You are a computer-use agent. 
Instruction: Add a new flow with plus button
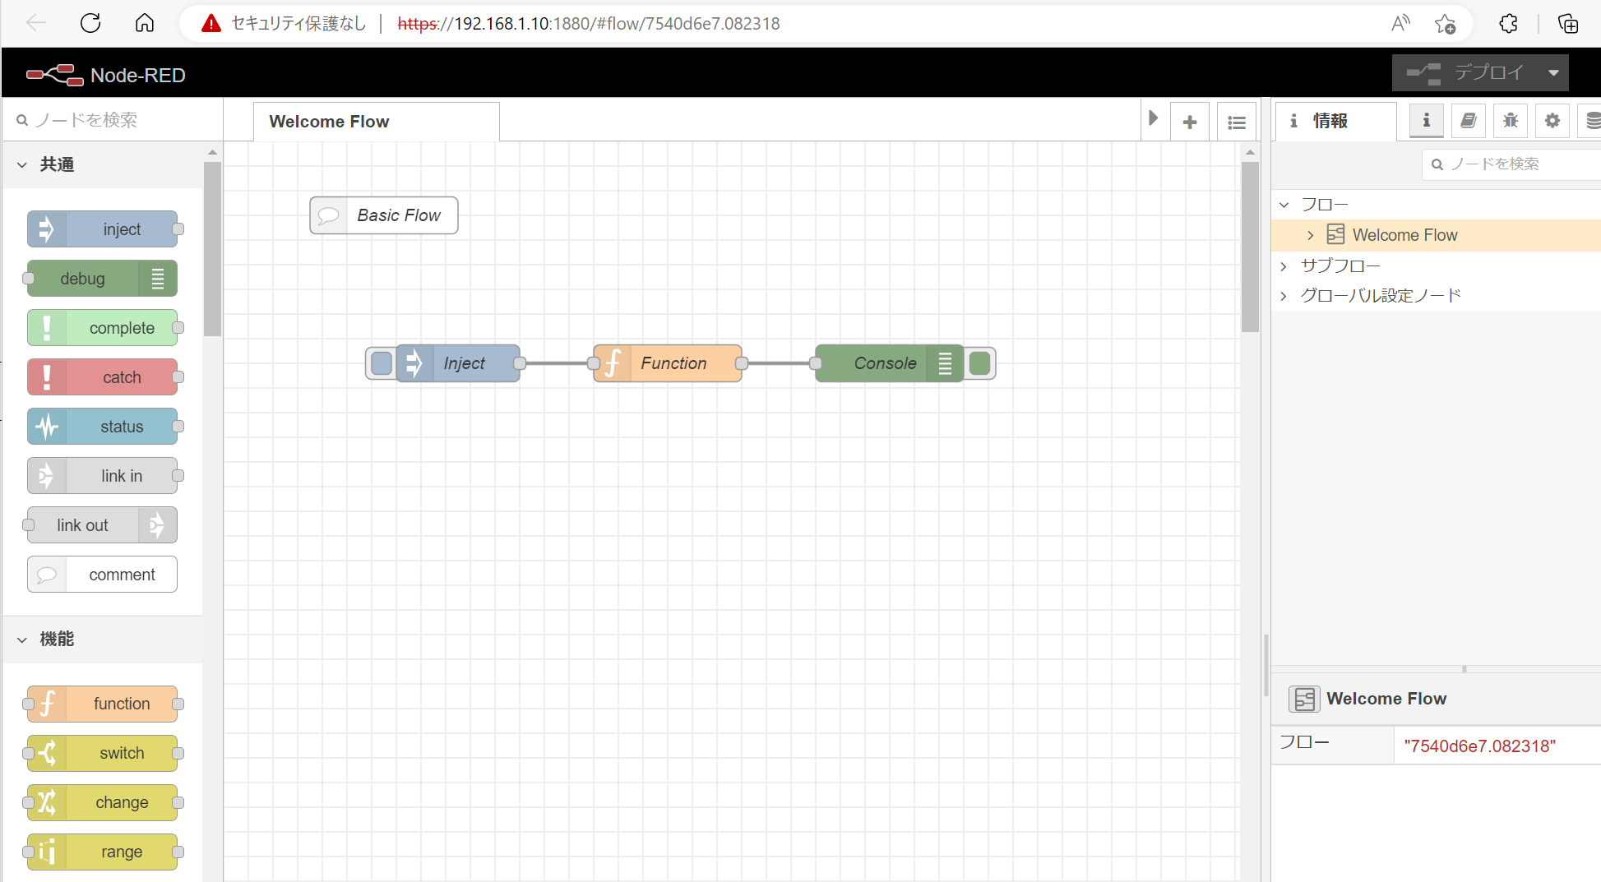click(1189, 122)
